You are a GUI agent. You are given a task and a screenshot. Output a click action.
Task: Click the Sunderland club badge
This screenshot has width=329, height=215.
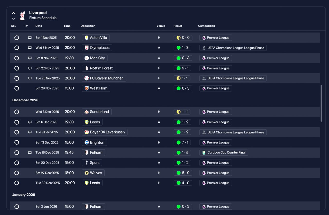click(x=87, y=112)
